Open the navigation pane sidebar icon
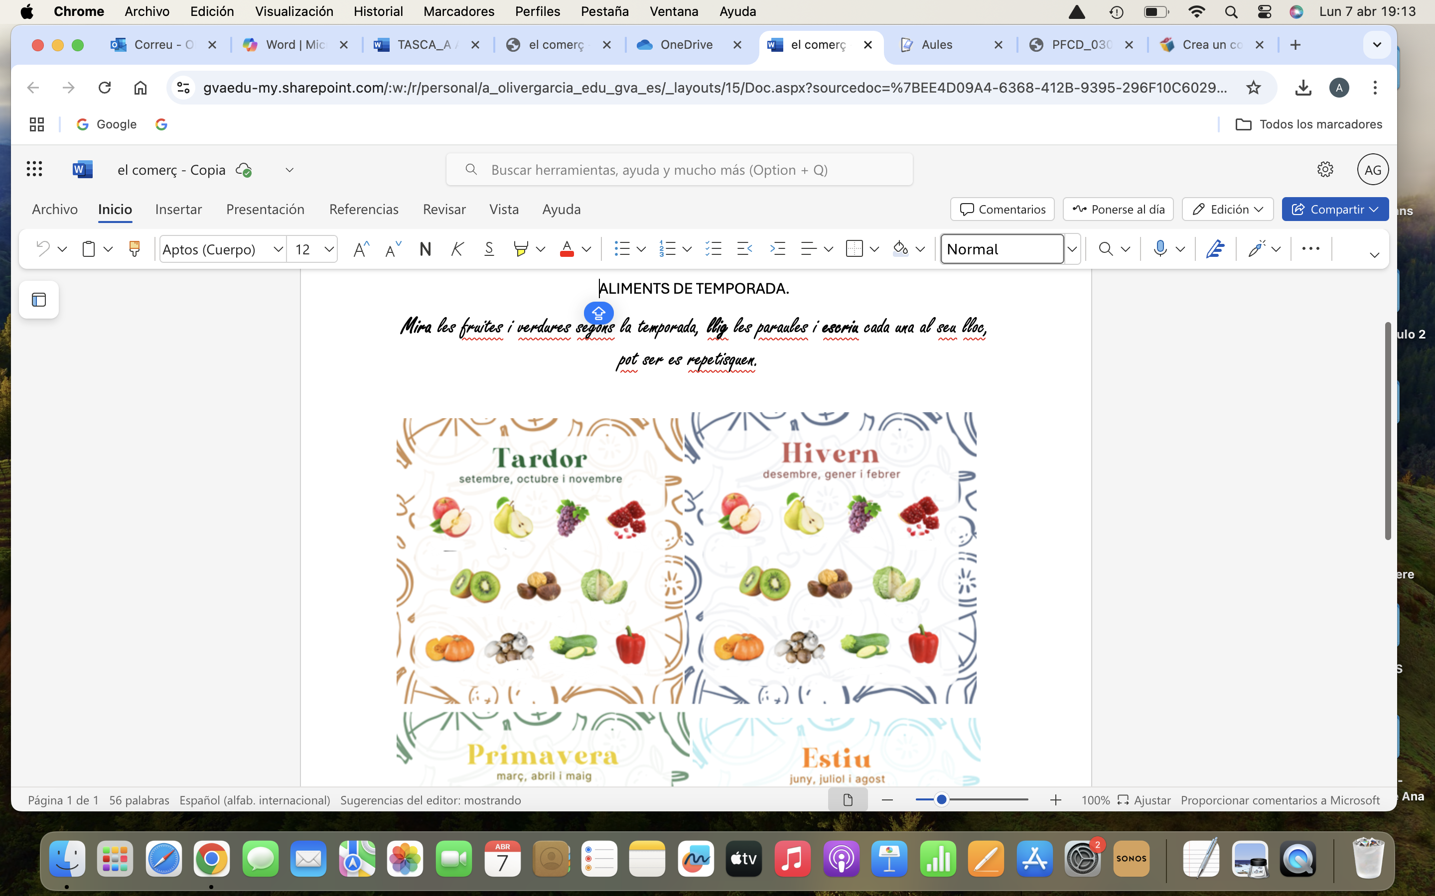This screenshot has height=896, width=1435. click(x=39, y=300)
